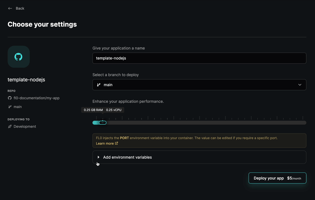Click the Choose your settings heading
The width and height of the screenshot is (315, 200).
[42, 24]
